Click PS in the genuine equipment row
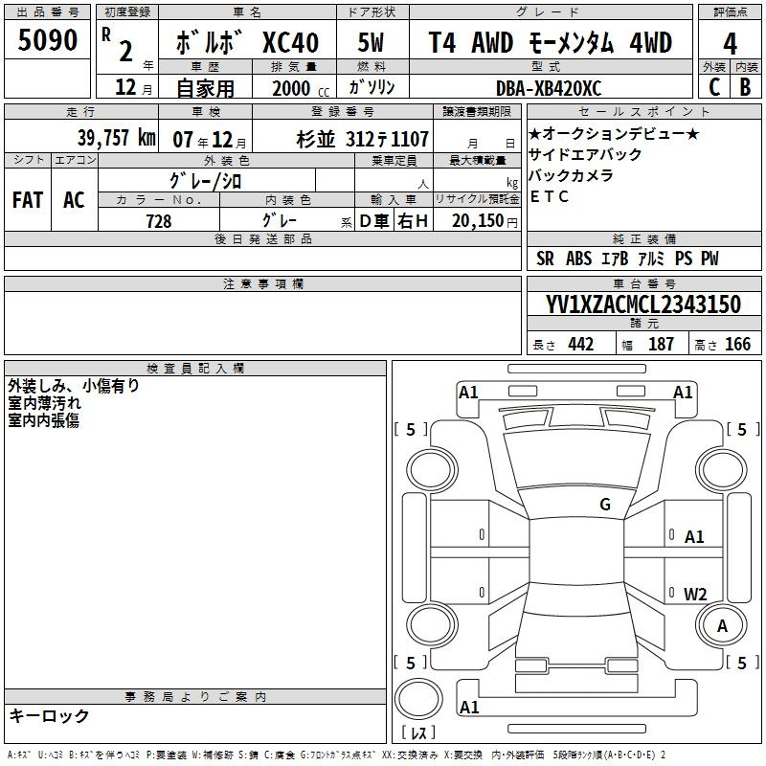Image resolution: width=766 pixels, height=766 pixels. [x=684, y=259]
